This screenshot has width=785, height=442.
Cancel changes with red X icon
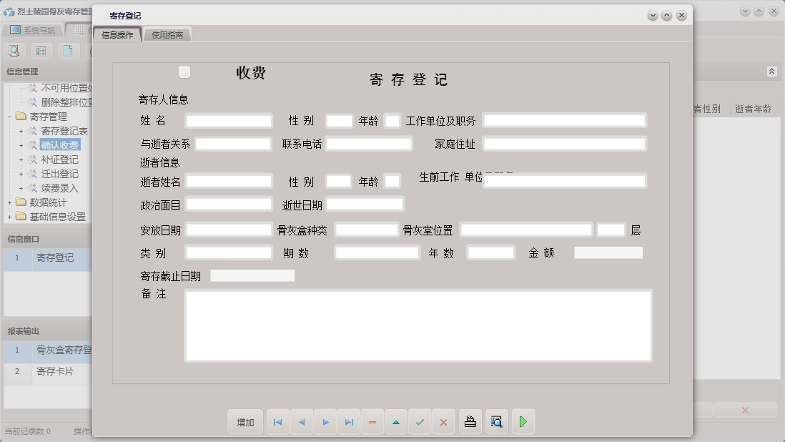443,422
